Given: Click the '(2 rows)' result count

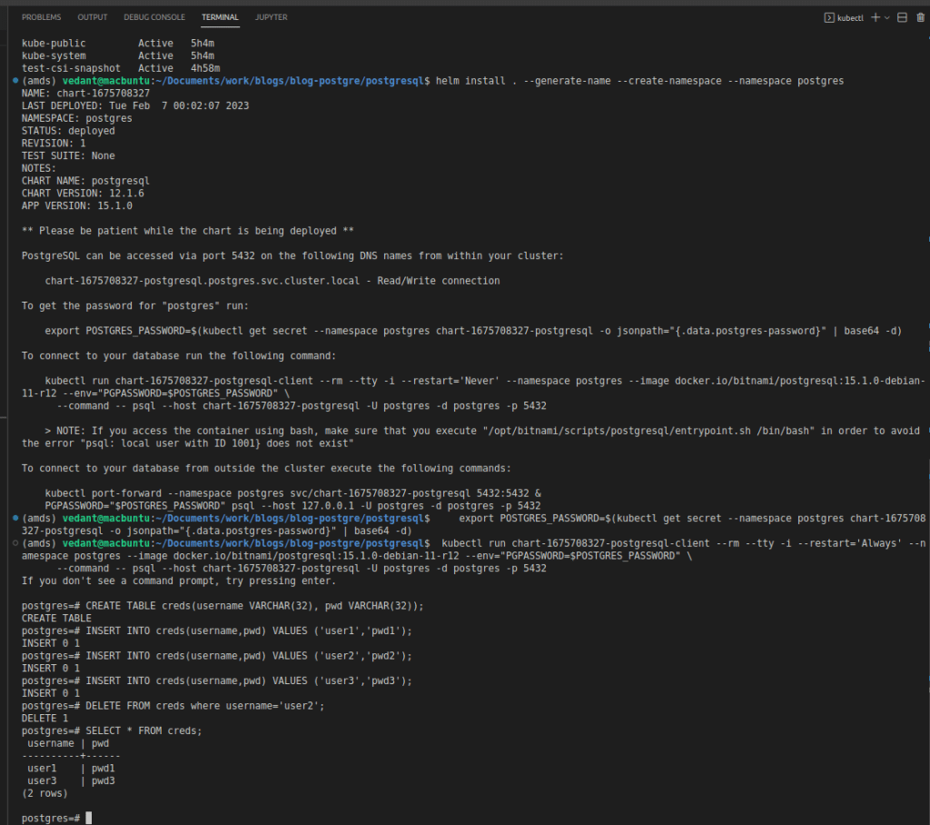Looking at the screenshot, I should 45,793.
